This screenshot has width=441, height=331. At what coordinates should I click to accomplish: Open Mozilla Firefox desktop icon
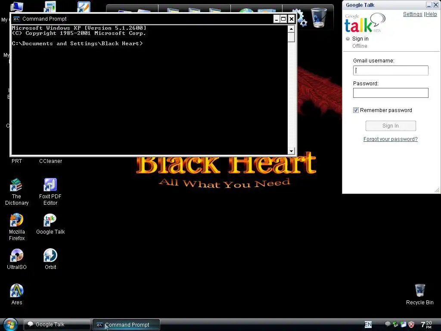pos(17,227)
